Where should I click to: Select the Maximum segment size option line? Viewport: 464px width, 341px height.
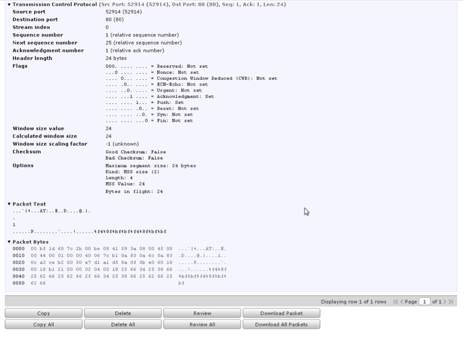point(151,166)
